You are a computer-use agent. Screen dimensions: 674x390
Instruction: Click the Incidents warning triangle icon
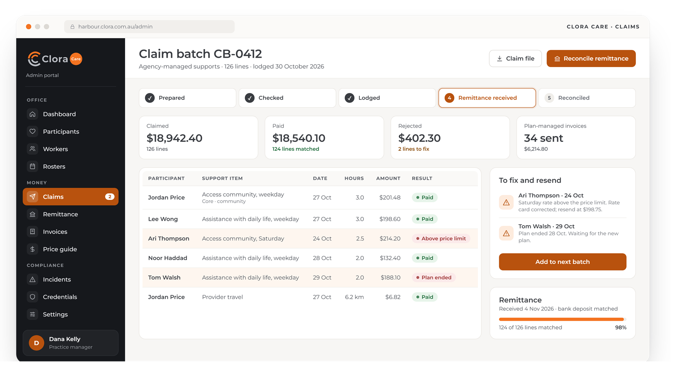coord(32,279)
